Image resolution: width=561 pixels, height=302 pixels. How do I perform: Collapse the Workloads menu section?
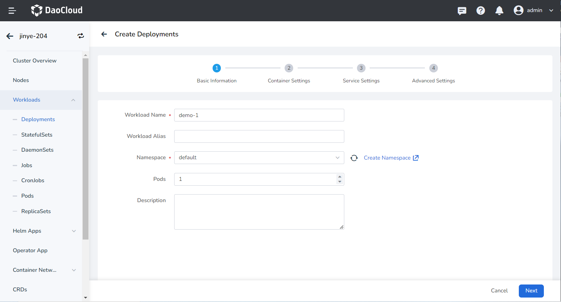tap(73, 100)
